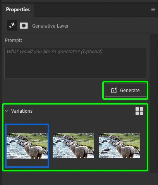Screen dimensions: 158x185
Task: Collapse the Variations section chevron
Action: [x=7, y=111]
